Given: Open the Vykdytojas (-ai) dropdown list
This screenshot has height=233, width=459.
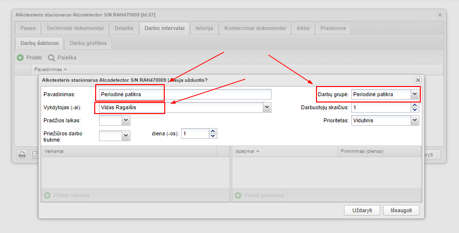Looking at the screenshot, I should click(x=267, y=107).
